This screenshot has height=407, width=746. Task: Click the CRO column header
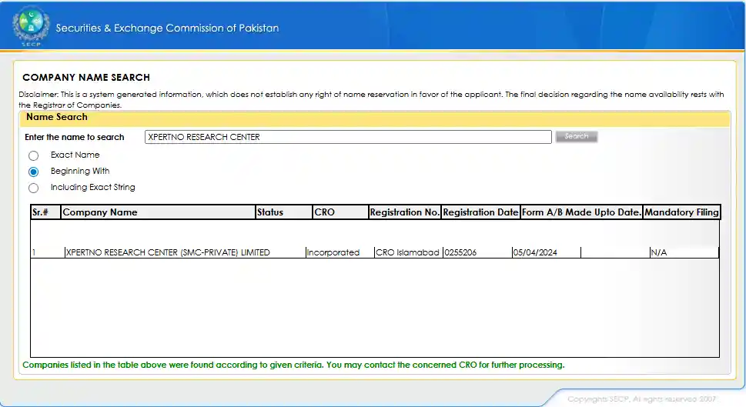(340, 212)
